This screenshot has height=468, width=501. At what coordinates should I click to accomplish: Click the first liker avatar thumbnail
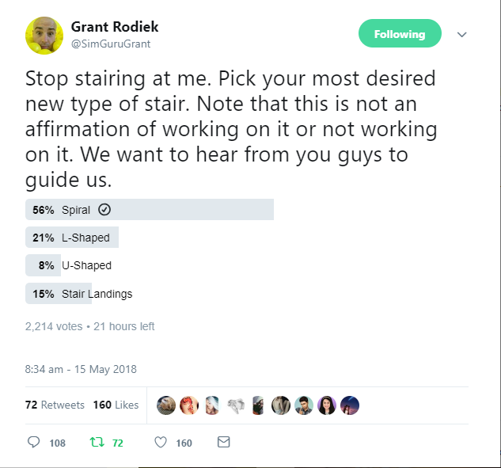(166, 405)
